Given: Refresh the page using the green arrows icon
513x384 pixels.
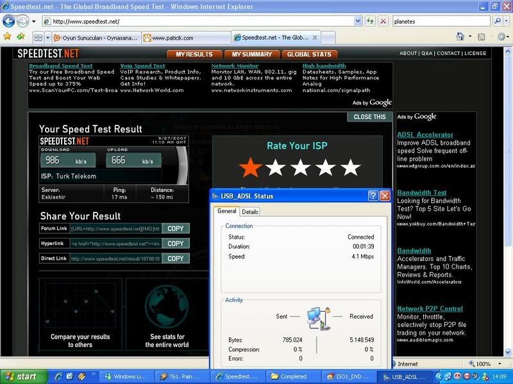Looking at the screenshot, I should [370, 22].
